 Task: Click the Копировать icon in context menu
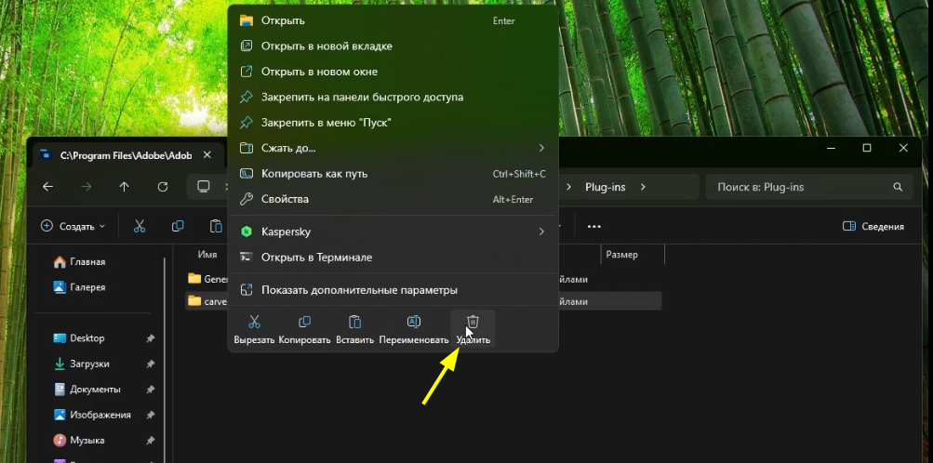pyautogui.click(x=304, y=322)
